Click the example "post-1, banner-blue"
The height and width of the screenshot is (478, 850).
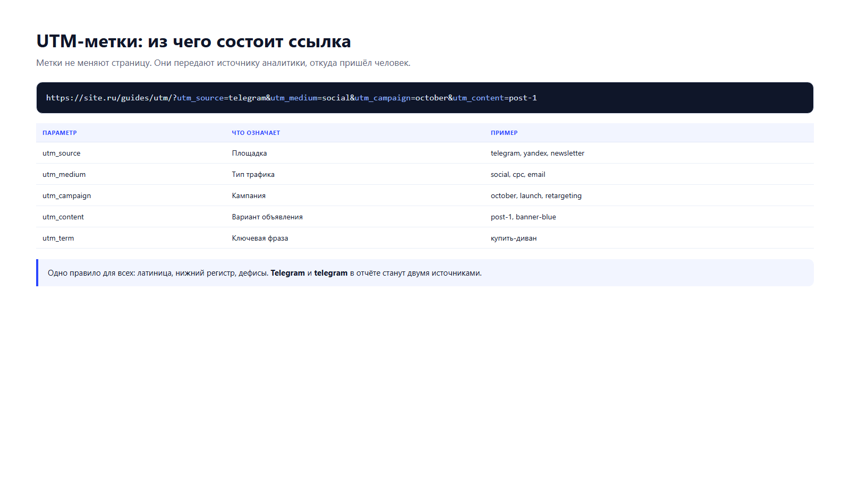(x=523, y=217)
